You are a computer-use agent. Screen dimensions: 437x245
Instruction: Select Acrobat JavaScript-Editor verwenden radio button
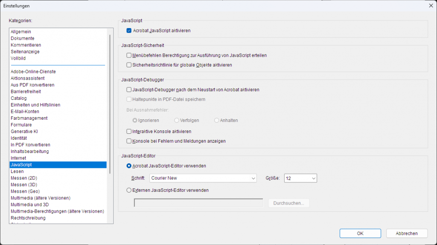point(129,166)
